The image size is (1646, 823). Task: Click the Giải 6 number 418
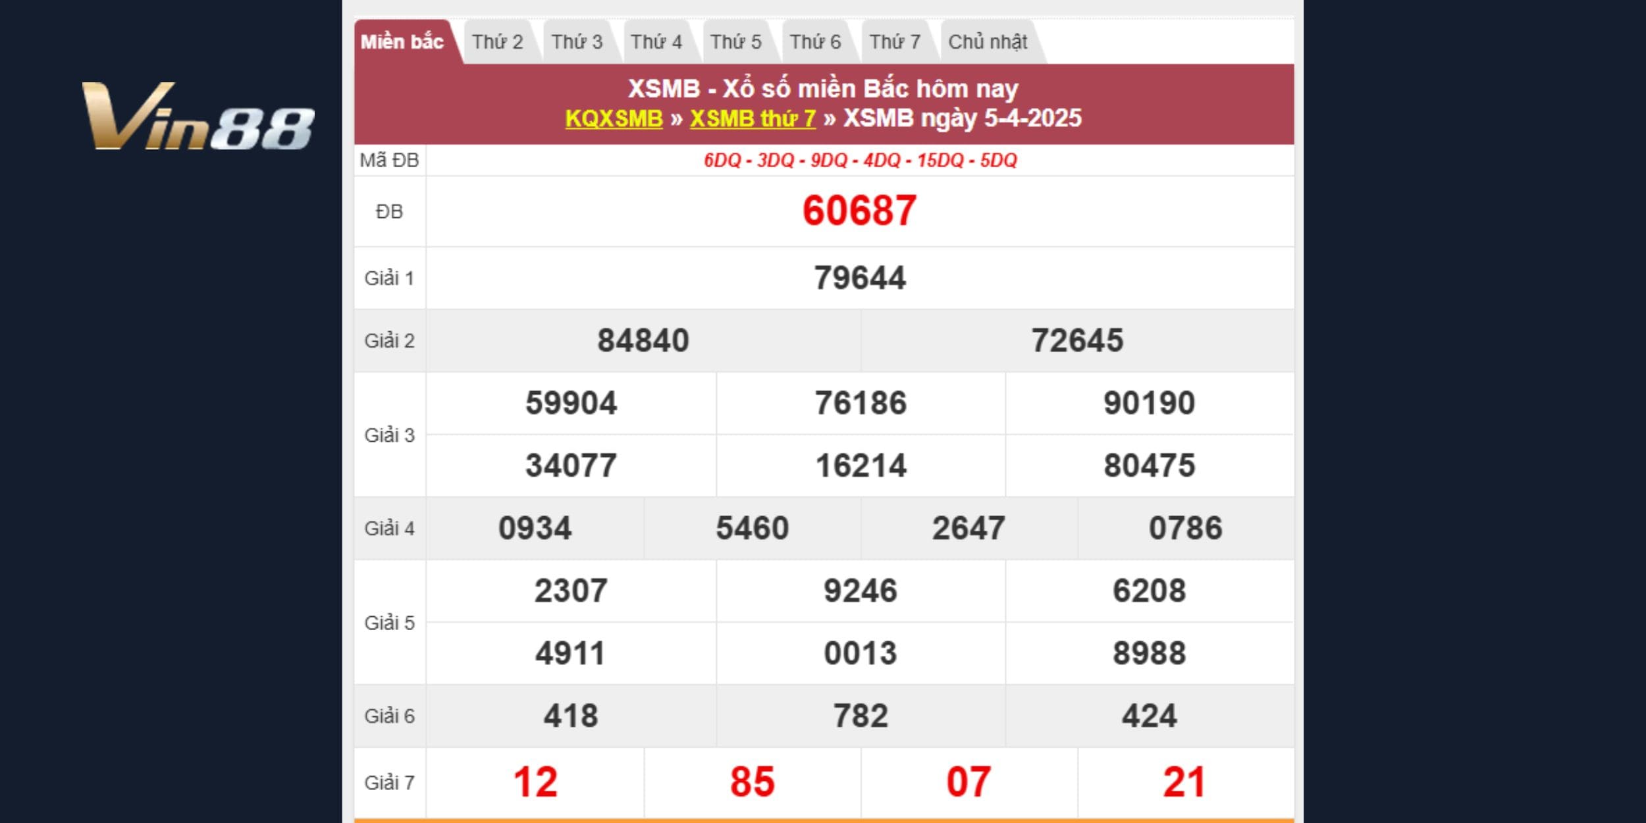pyautogui.click(x=571, y=716)
